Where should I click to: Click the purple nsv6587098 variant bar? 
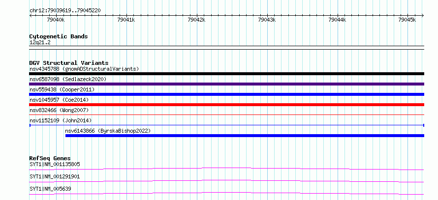(x=226, y=84)
